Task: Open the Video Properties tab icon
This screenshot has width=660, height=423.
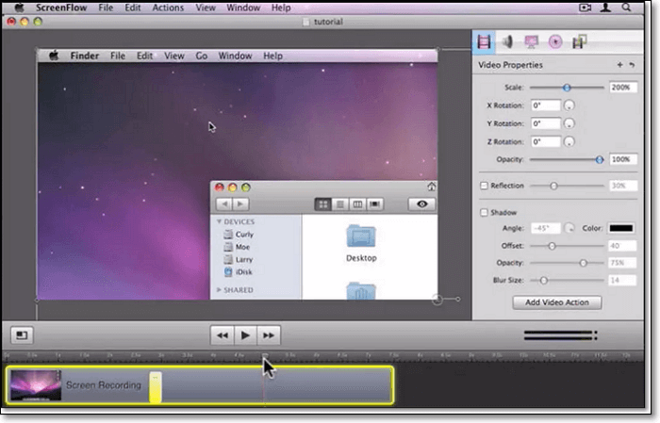Action: tap(485, 41)
